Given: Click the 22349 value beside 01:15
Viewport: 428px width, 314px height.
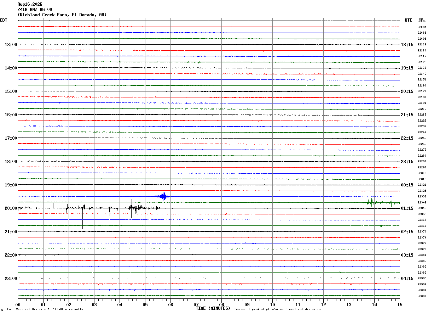Looking at the screenshot, I should pos(422,208).
